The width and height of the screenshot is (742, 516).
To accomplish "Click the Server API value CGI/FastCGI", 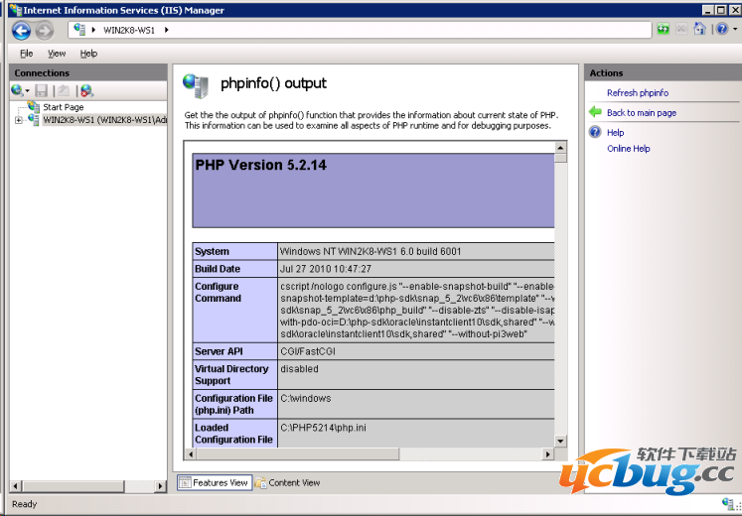I will point(308,351).
